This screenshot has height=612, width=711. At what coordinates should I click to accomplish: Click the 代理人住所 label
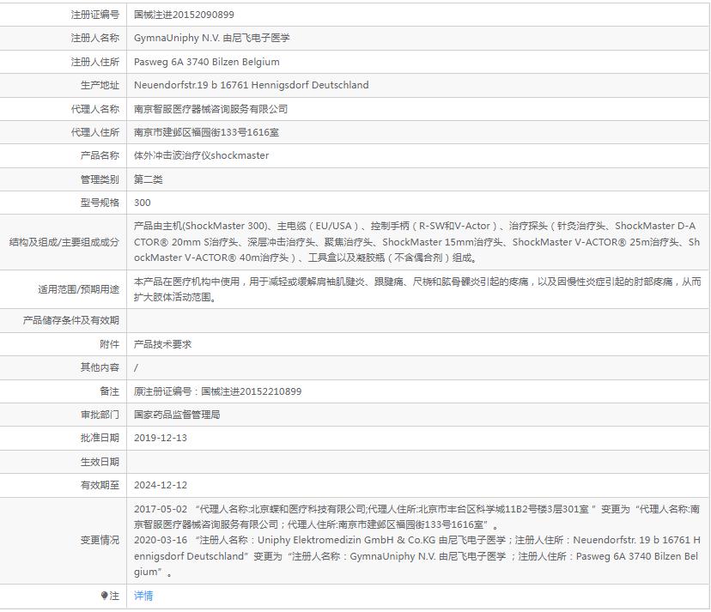tap(94, 132)
